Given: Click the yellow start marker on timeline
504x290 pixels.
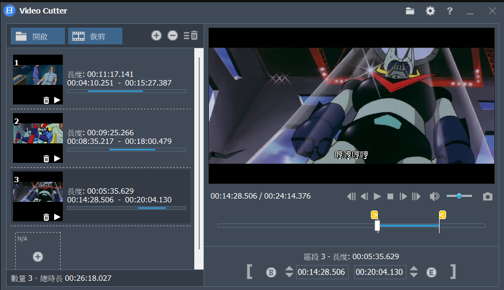Looking at the screenshot, I should click(375, 215).
